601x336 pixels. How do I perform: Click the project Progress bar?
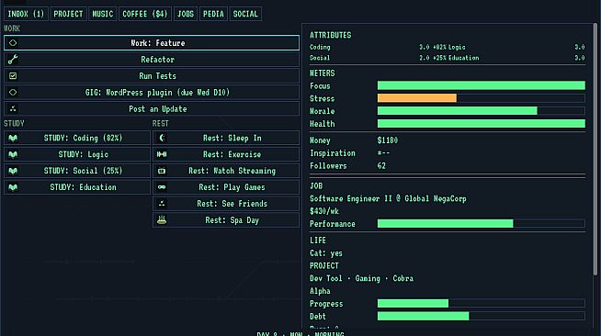(x=481, y=304)
